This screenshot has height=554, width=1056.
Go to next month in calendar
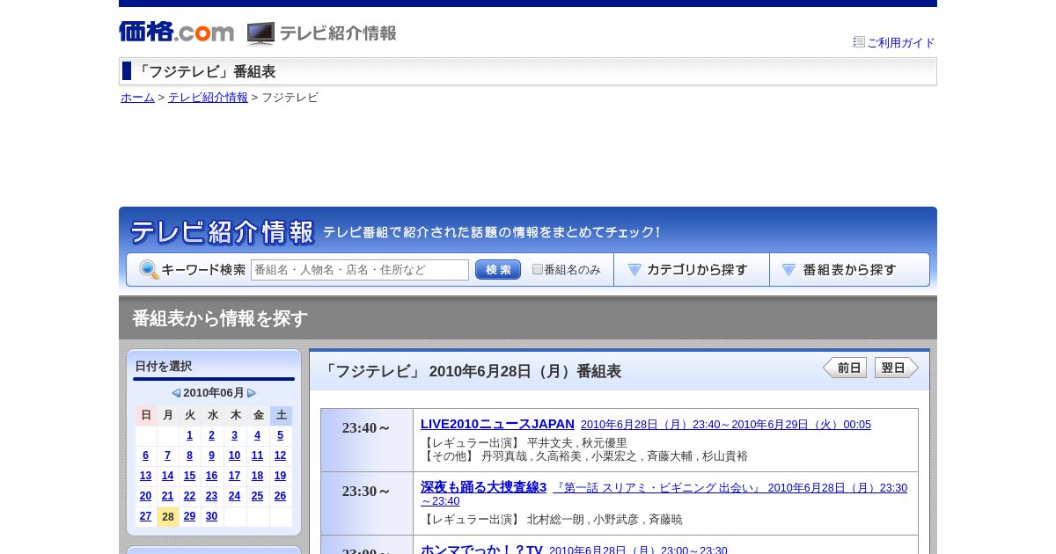(252, 393)
